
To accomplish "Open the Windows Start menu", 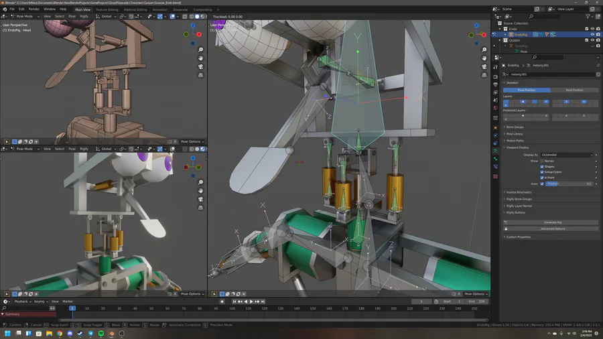I will pos(7,334).
